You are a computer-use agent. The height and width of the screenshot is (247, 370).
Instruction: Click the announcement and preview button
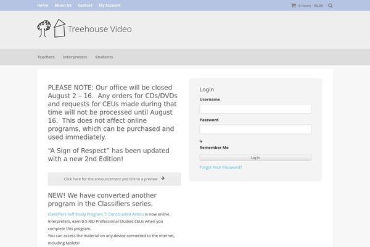(115, 179)
